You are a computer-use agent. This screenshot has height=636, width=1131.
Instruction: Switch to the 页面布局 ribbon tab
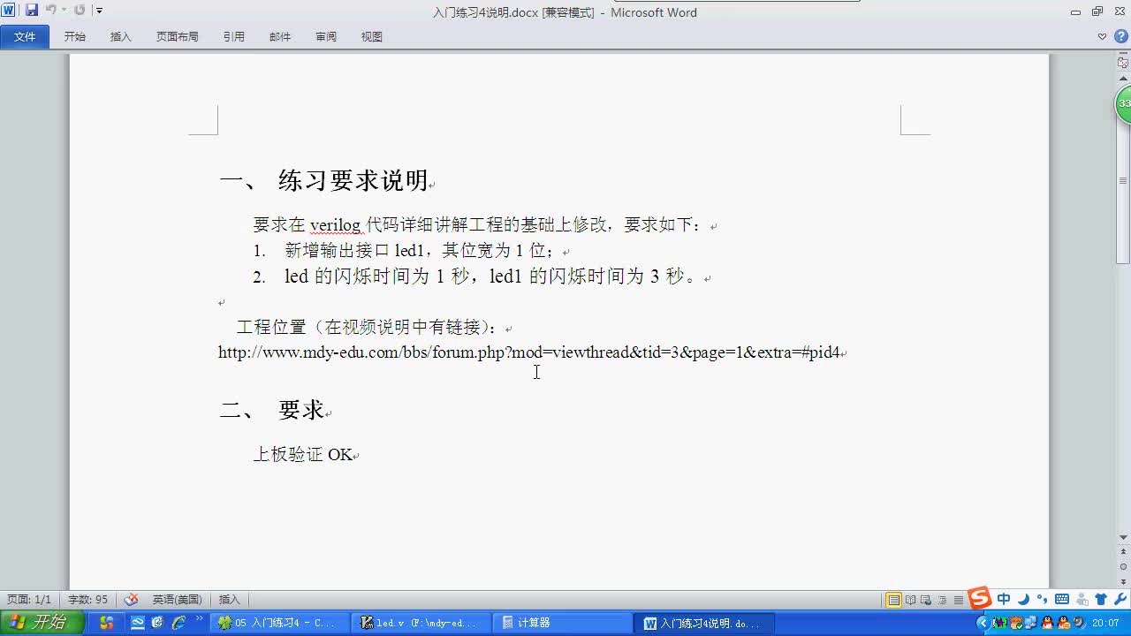[x=178, y=37]
